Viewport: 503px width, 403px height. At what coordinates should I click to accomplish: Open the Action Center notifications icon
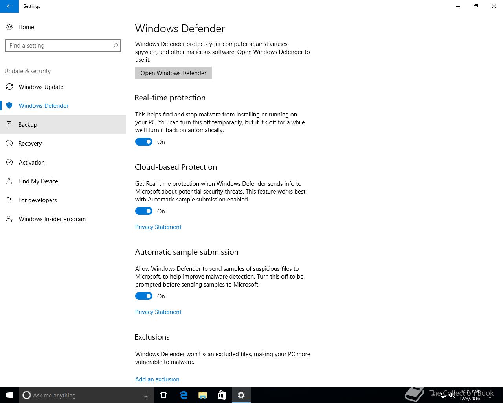coord(490,395)
